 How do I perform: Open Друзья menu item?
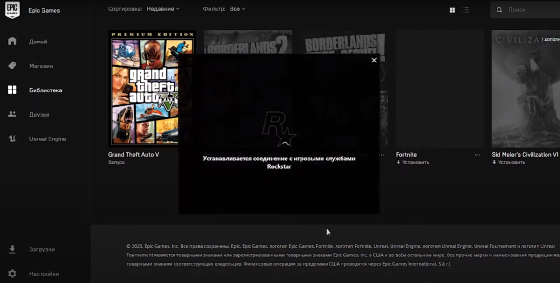tap(39, 114)
